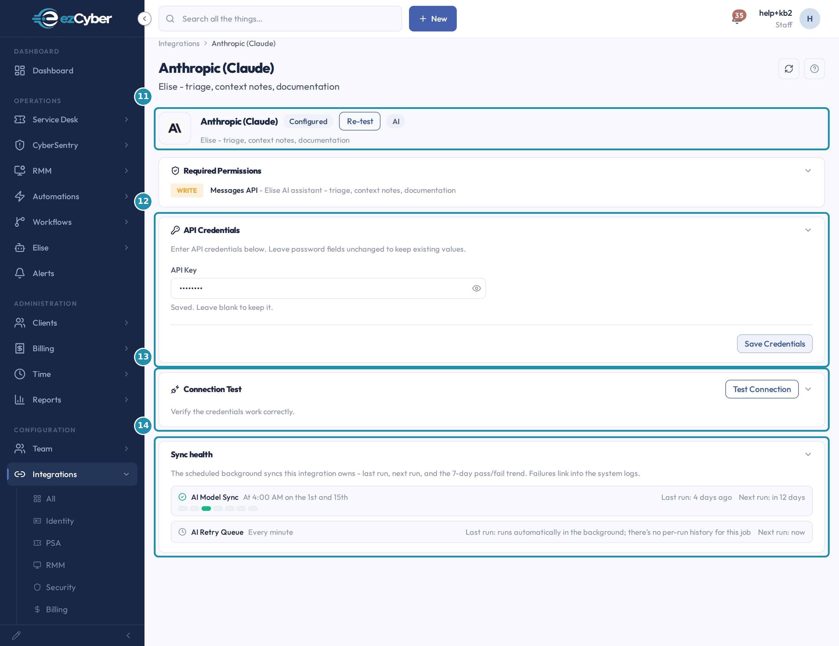Image resolution: width=839 pixels, height=646 pixels.
Task: Click the Anthropic logo thumbnail
Action: click(175, 128)
